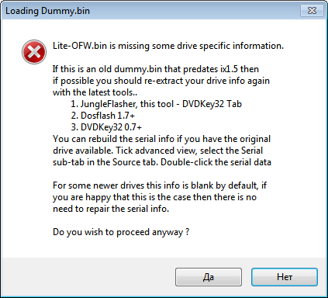
Task: Select the 'DVDKey32 0.7+' list item
Action: (x=106, y=127)
